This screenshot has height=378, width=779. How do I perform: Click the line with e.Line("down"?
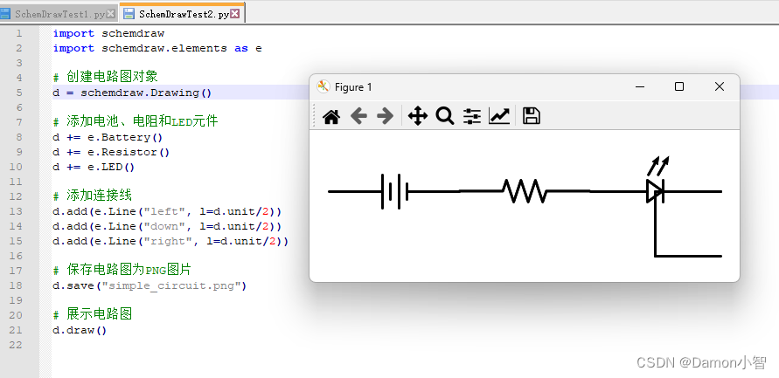167,226
